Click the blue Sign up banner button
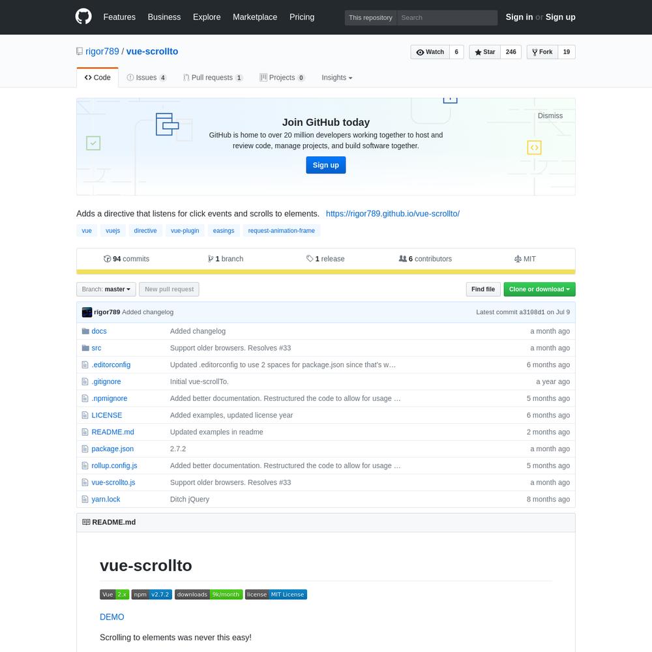Image resolution: width=652 pixels, height=652 pixels. (x=325, y=165)
